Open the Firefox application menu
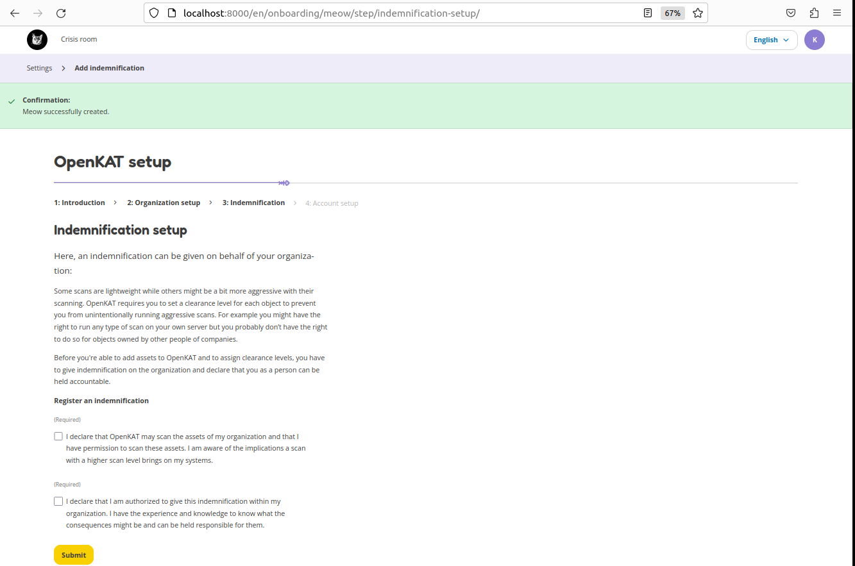This screenshot has width=855, height=566. pyautogui.click(x=837, y=13)
